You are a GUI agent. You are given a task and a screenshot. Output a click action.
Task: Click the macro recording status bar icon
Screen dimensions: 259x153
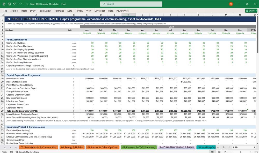click(11, 152)
